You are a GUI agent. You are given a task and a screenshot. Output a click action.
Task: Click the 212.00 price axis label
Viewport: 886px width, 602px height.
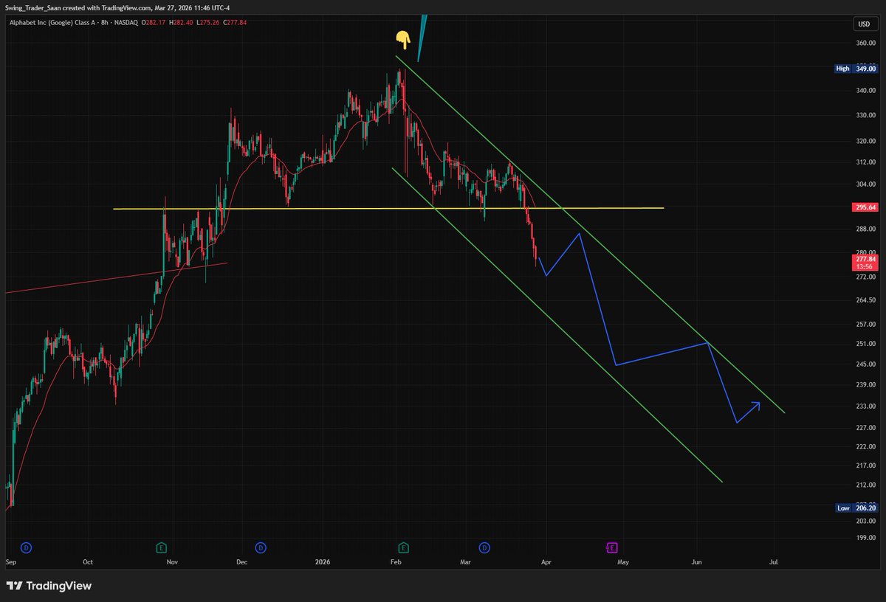(865, 485)
